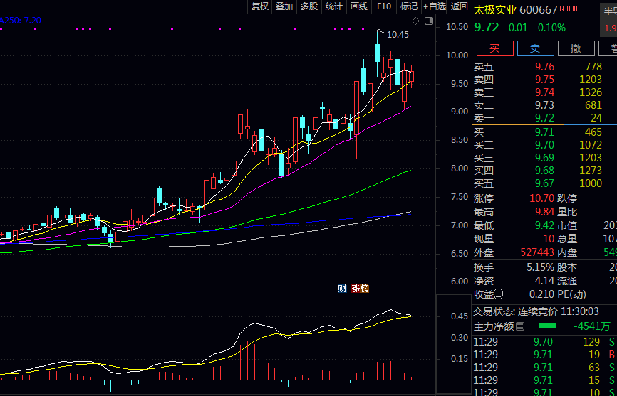The height and width of the screenshot is (396, 617).
Task: Open F10 company information
Action: [x=384, y=6]
